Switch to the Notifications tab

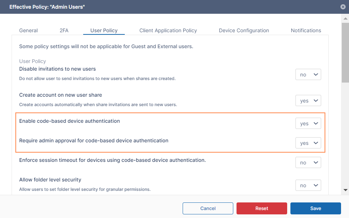point(306,30)
